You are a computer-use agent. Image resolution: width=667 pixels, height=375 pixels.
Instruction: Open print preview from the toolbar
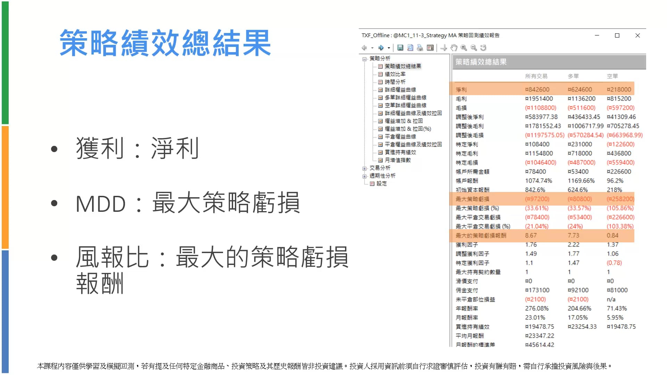click(x=410, y=48)
